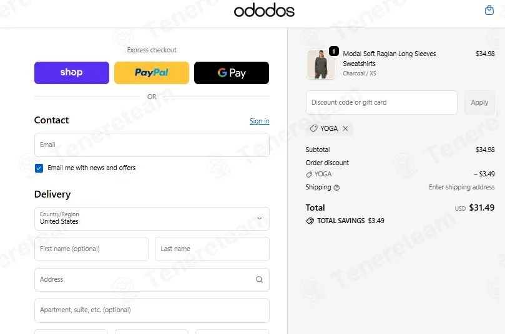Image resolution: width=505 pixels, height=334 pixels.
Task: Uncheck Email me with news and offers
Action: [x=39, y=168]
